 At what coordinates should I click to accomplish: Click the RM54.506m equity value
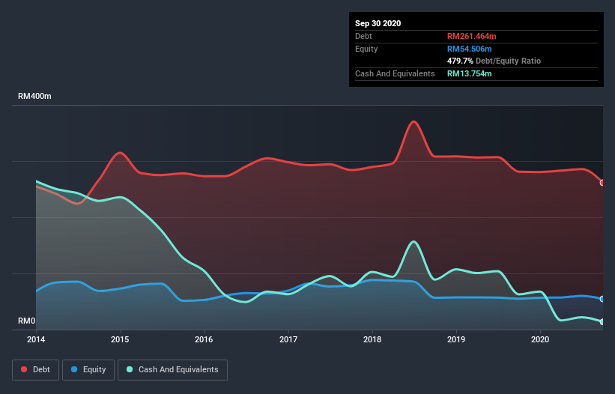pos(470,49)
